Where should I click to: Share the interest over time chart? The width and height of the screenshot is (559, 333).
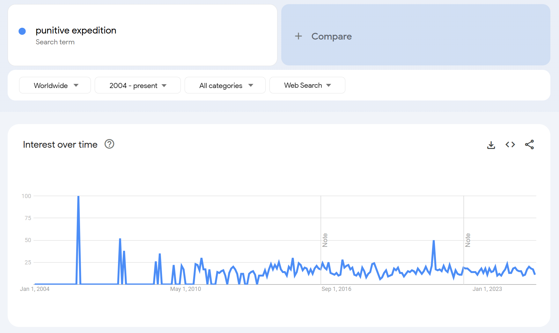529,145
